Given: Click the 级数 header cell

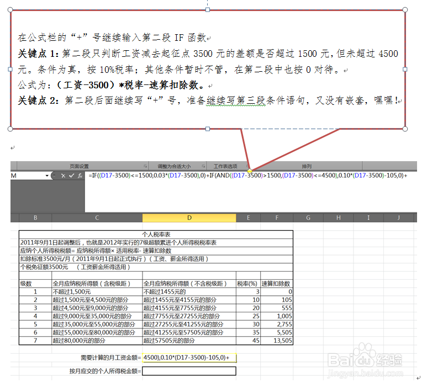Looking at the screenshot, I should tap(35, 284).
